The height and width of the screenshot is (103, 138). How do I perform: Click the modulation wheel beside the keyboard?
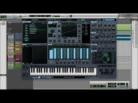pos(27,71)
